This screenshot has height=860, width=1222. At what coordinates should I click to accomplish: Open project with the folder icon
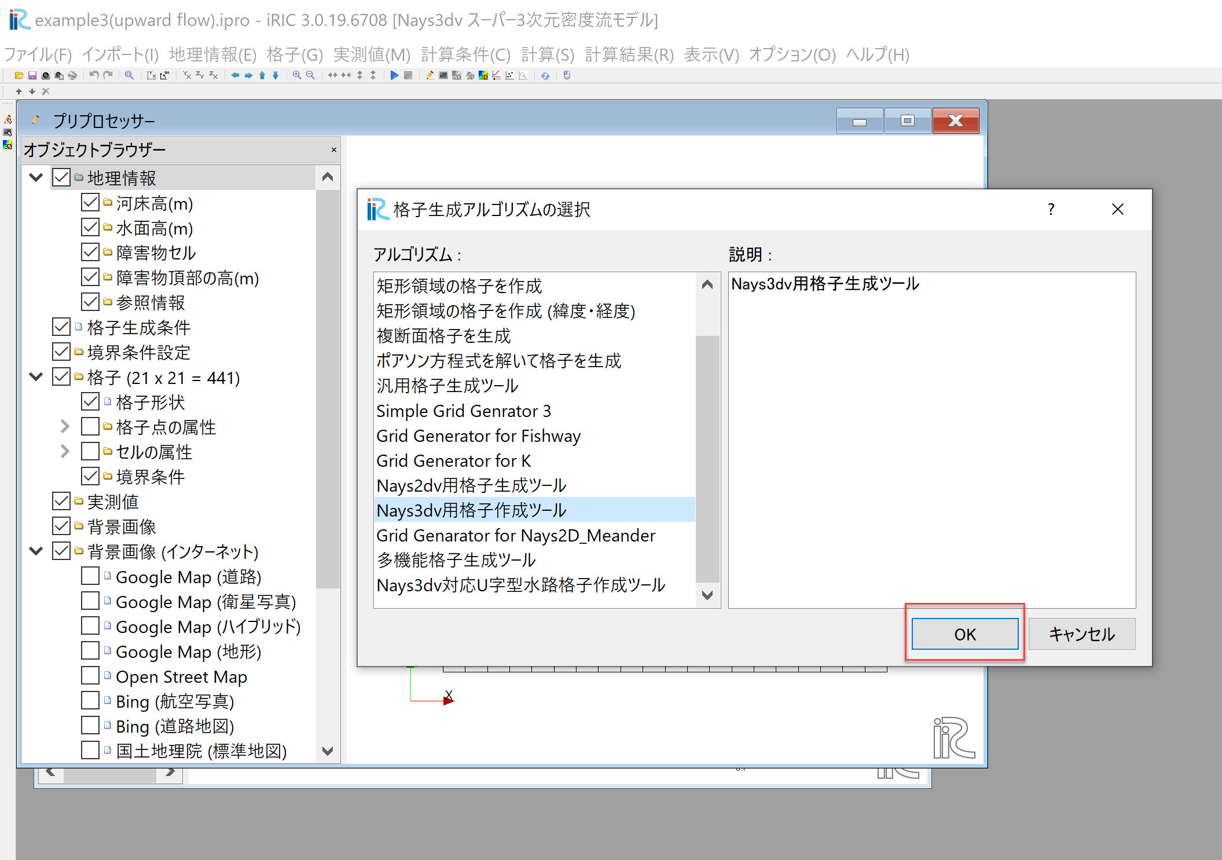pyautogui.click(x=19, y=75)
